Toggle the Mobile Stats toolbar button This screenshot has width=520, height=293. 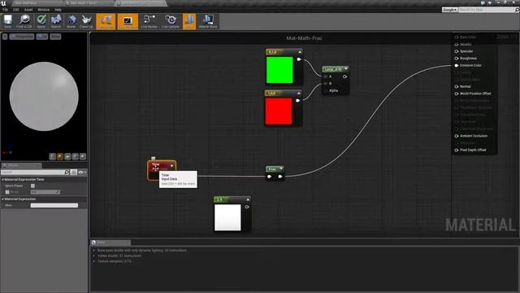[x=208, y=22]
